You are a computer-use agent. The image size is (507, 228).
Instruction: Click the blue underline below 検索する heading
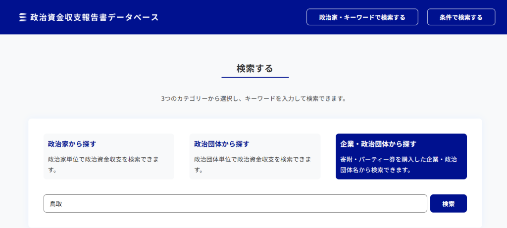pos(254,78)
